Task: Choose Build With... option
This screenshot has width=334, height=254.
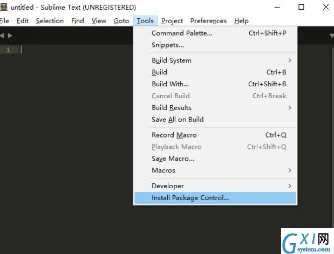Action: pos(215,84)
